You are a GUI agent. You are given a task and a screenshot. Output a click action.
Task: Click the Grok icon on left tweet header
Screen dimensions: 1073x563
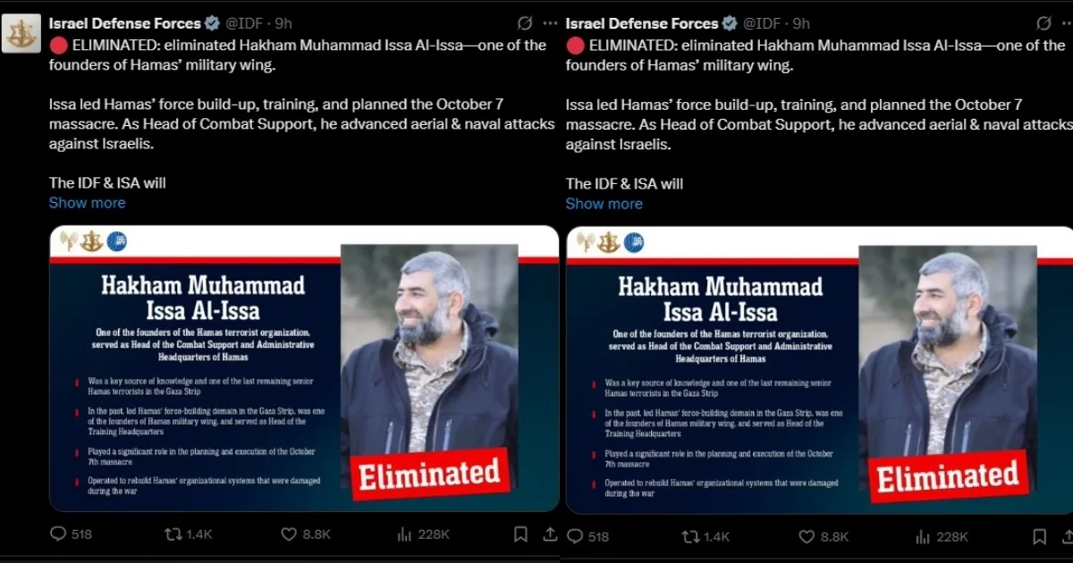[x=525, y=23]
